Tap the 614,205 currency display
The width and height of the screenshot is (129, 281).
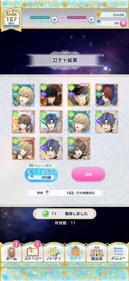click(111, 15)
